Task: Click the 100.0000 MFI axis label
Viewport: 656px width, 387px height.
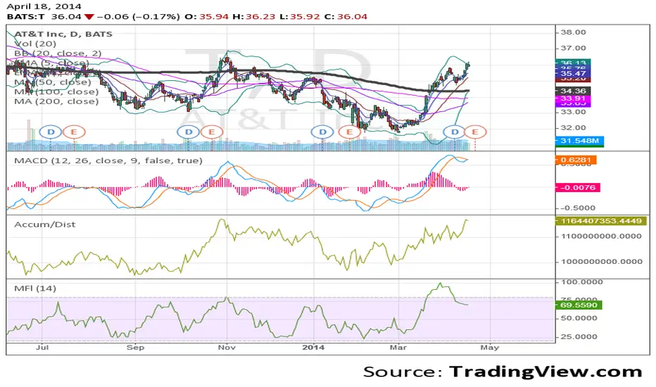Action: point(581,282)
